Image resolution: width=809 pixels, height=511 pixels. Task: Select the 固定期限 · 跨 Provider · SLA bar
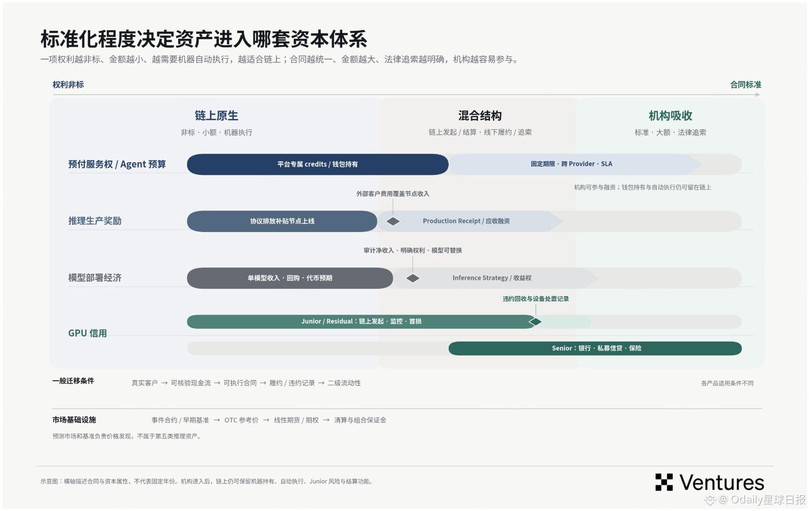[575, 164]
